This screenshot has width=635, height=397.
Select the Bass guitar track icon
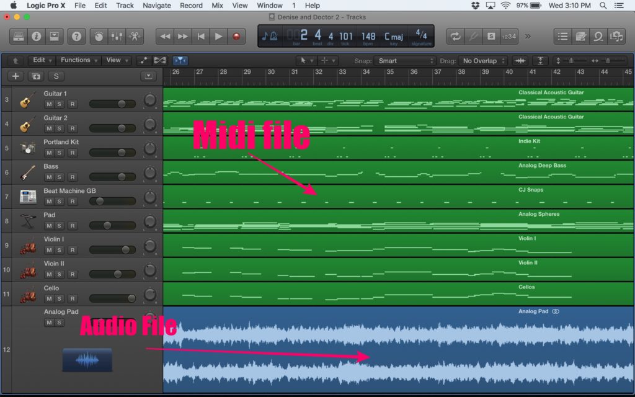[27, 172]
